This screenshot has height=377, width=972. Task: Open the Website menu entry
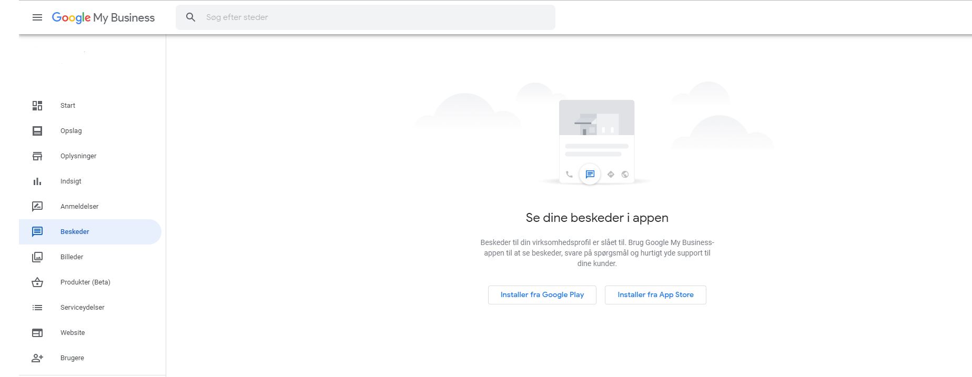coord(90,333)
